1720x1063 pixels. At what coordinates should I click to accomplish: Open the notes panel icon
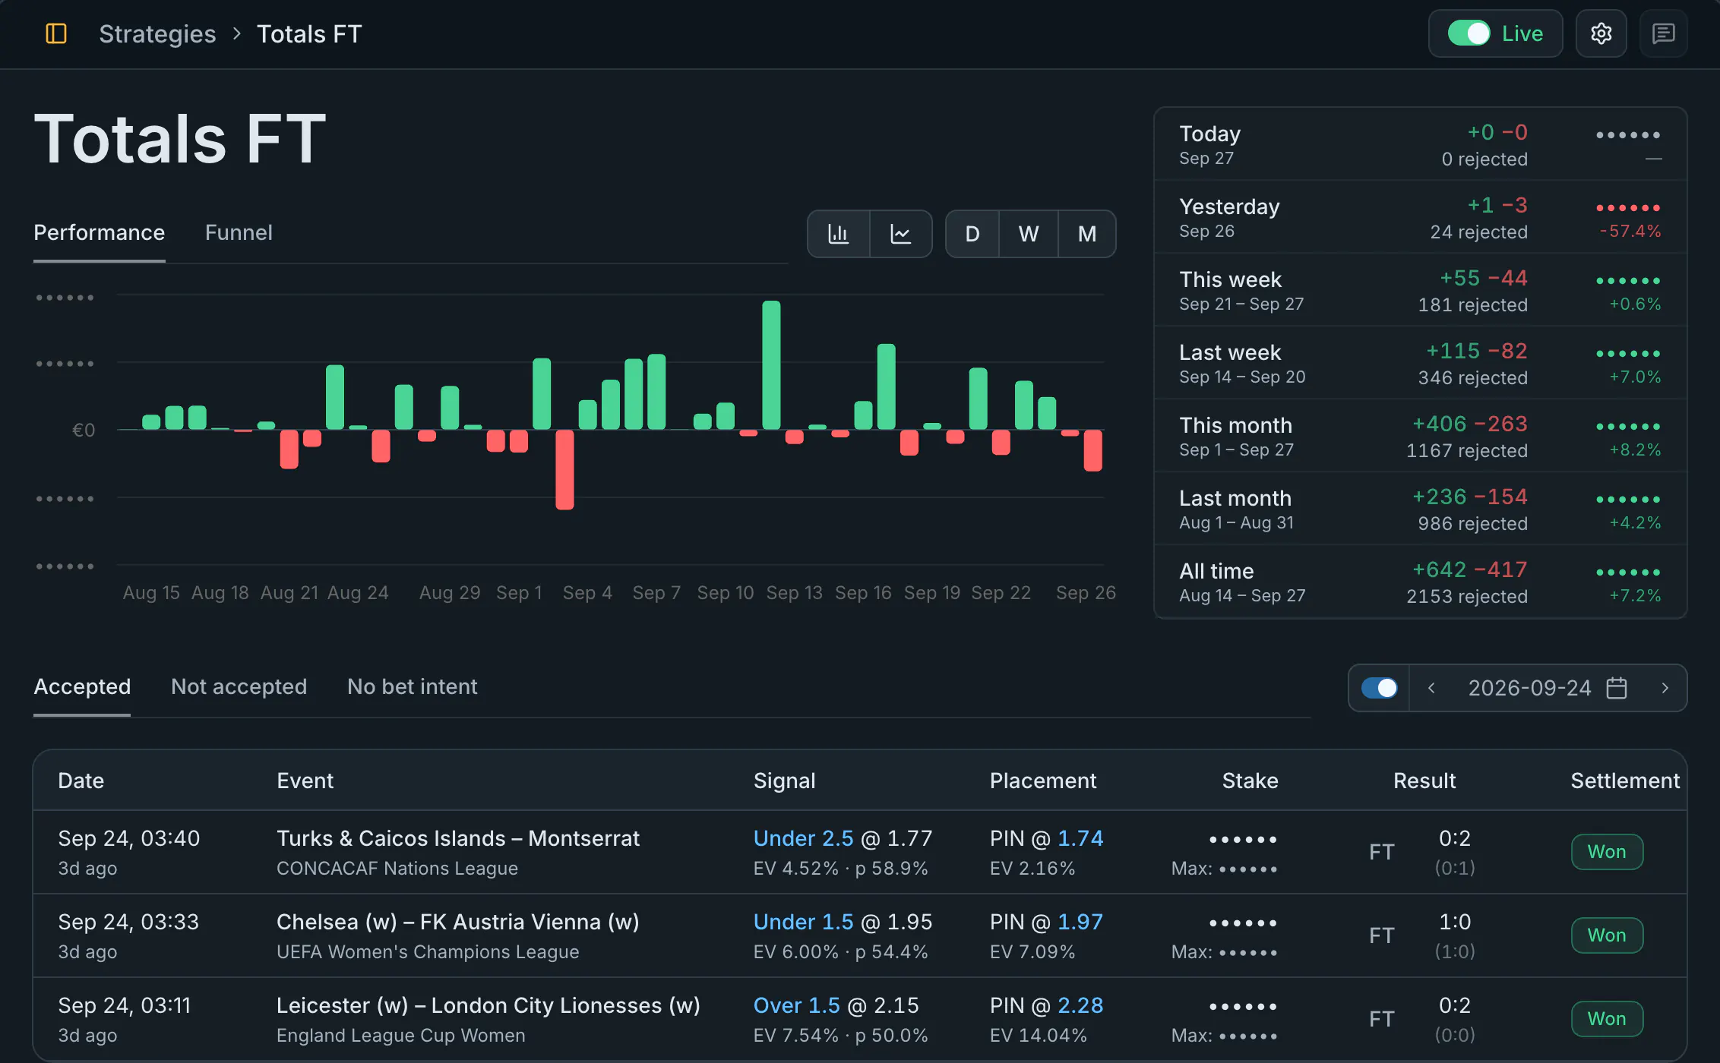coord(1663,33)
